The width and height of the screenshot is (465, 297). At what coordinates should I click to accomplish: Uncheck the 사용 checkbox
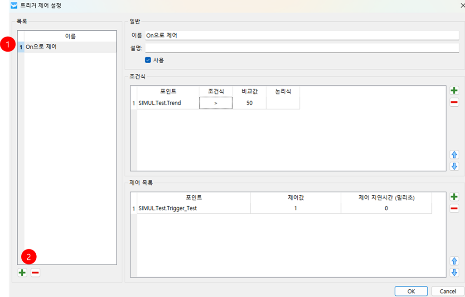click(x=148, y=60)
